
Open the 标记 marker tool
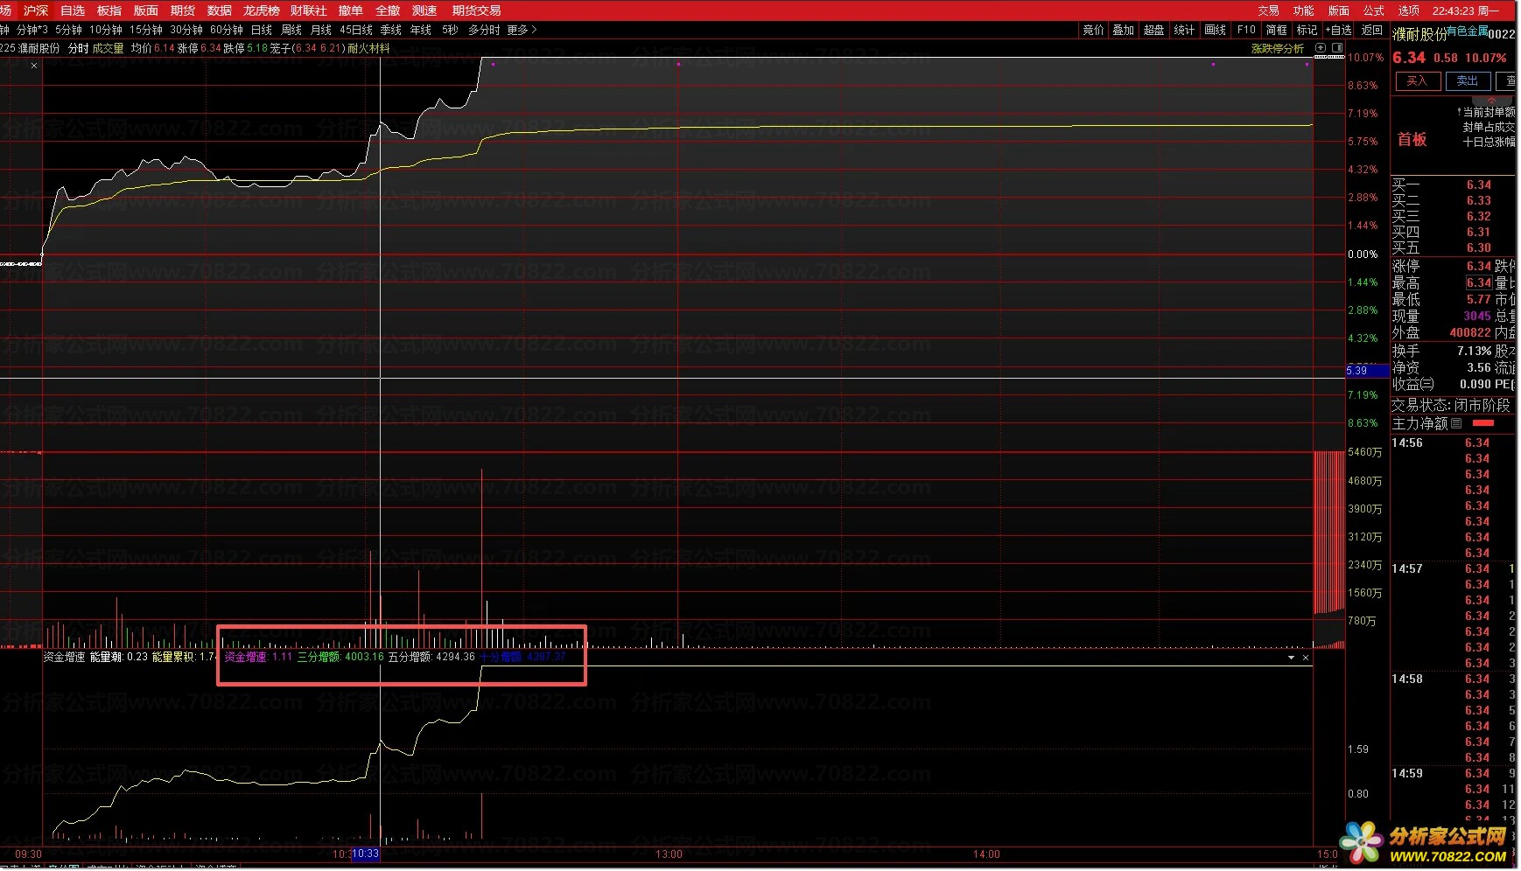(x=1307, y=30)
